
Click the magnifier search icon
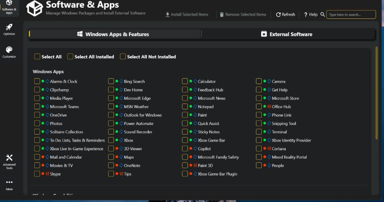323,14
